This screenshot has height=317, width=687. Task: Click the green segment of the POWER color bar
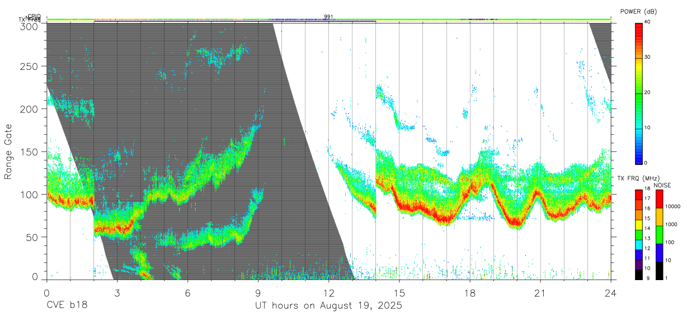[x=638, y=111]
